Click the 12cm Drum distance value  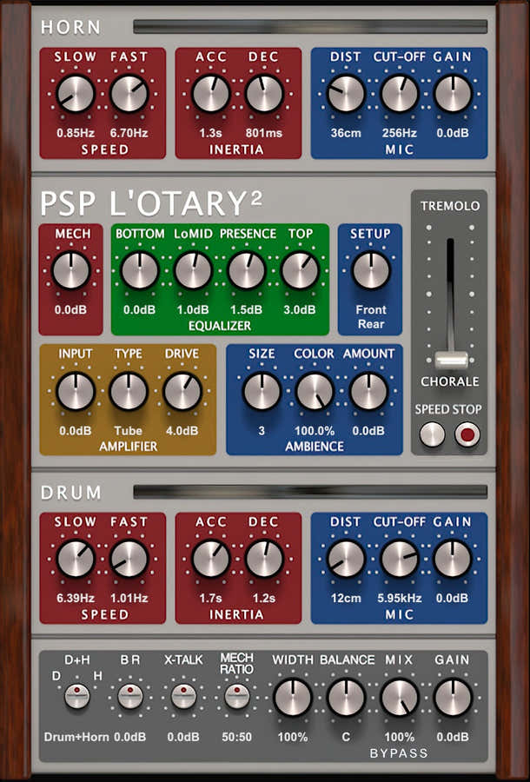coord(346,598)
